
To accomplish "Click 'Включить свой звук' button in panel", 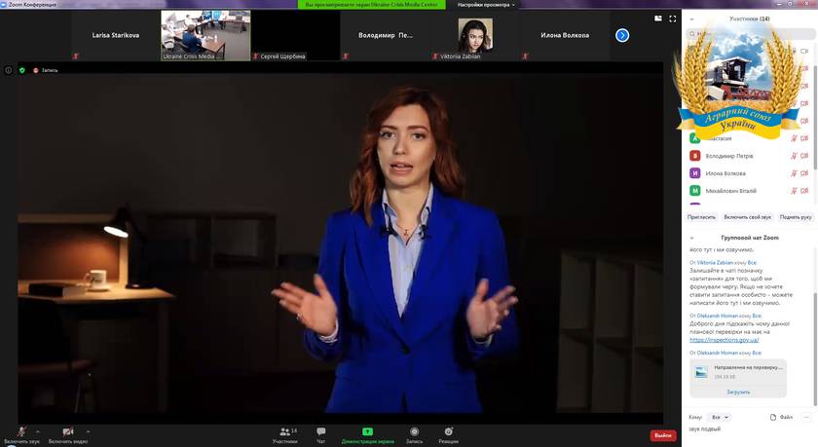I will 747,217.
